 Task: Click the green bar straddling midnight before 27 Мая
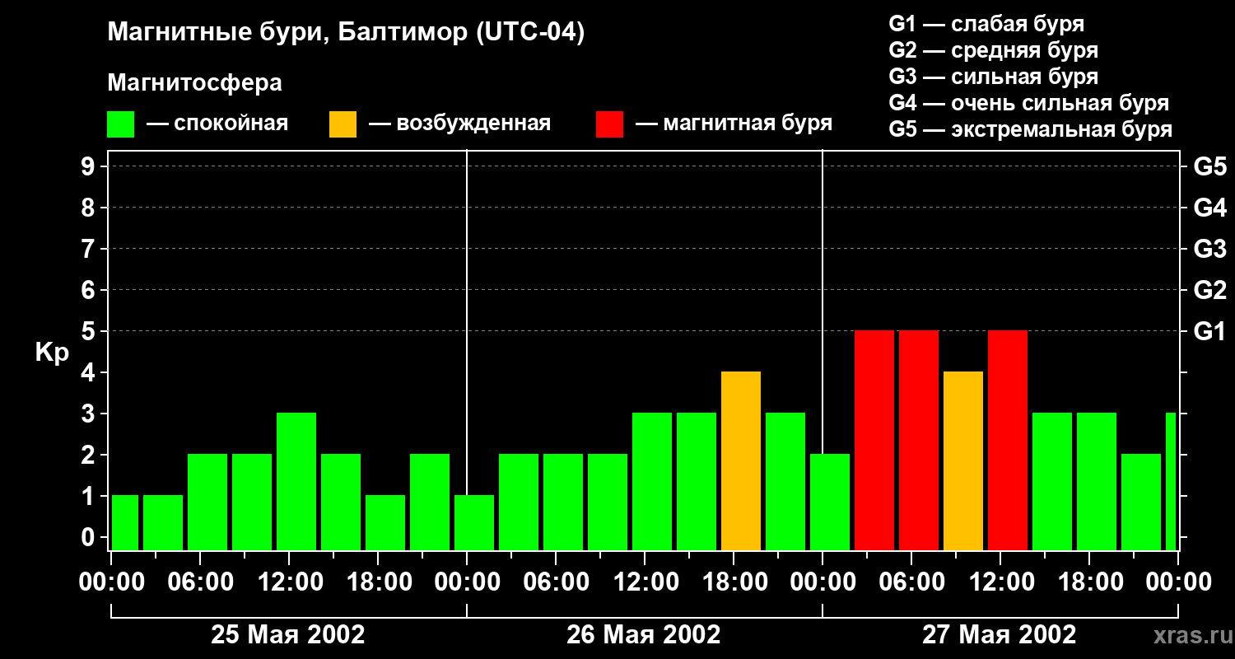(x=830, y=502)
